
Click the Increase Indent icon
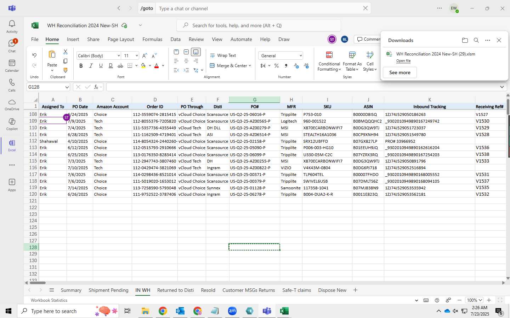pyautogui.click(x=186, y=70)
